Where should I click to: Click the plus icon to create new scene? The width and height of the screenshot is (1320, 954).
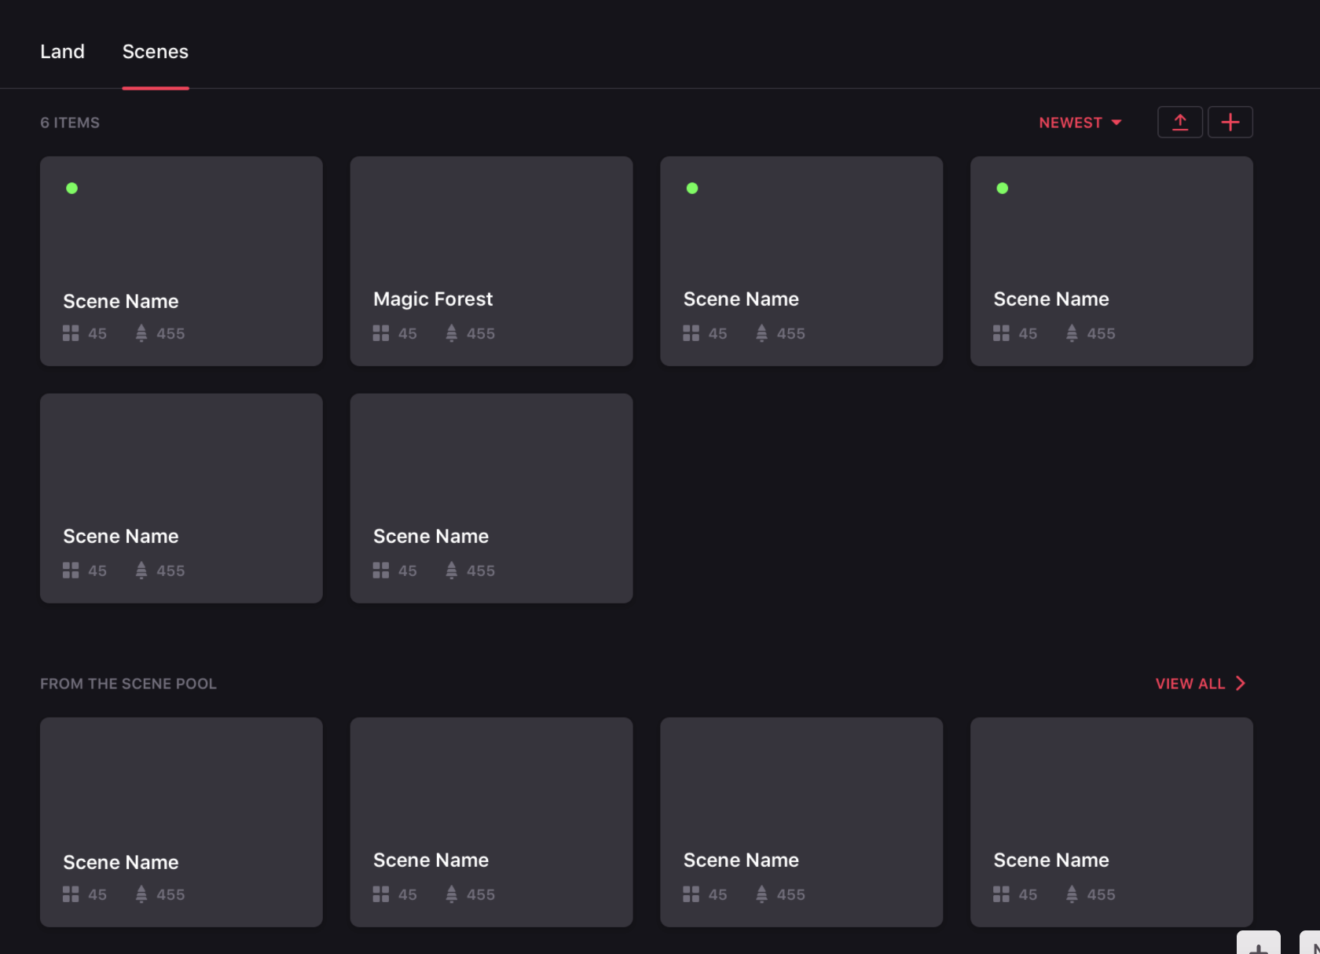tap(1230, 122)
